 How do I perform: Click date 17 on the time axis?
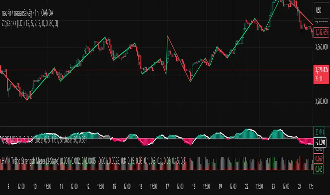[167, 186]
